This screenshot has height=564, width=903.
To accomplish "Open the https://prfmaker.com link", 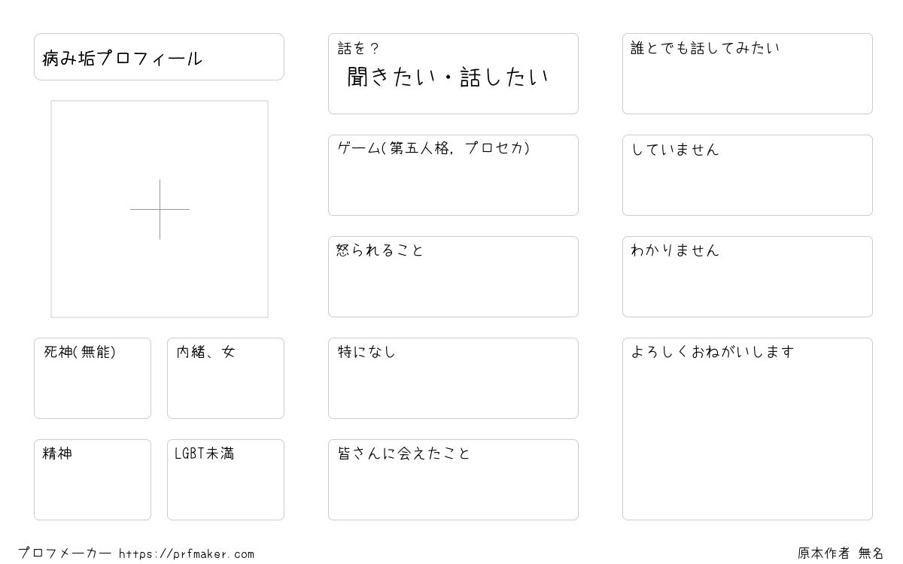I will [187, 554].
